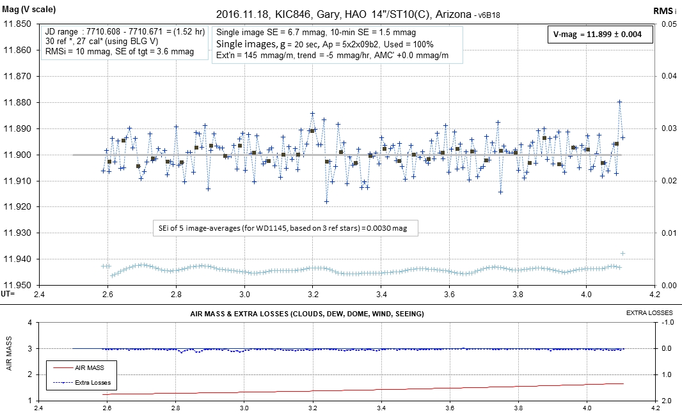The height and width of the screenshot is (416, 682).
Task: Click 'Single images, g = 20 sec' line
Action: (x=324, y=44)
